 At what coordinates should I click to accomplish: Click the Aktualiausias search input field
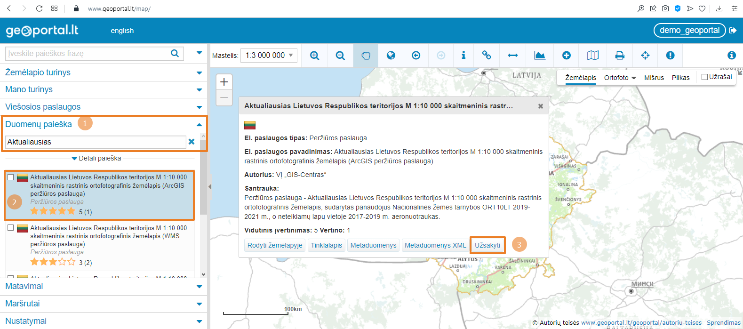click(96, 142)
